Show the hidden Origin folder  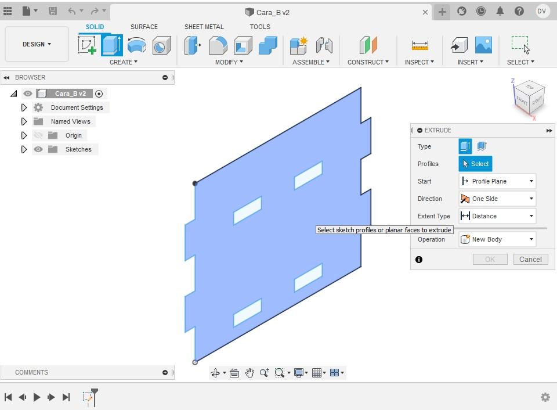[38, 135]
